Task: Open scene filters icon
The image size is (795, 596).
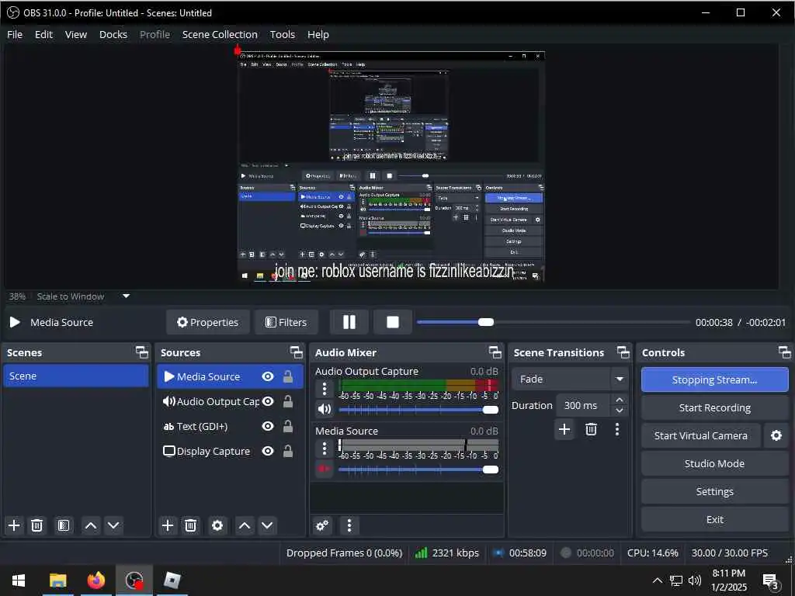Action: point(64,525)
